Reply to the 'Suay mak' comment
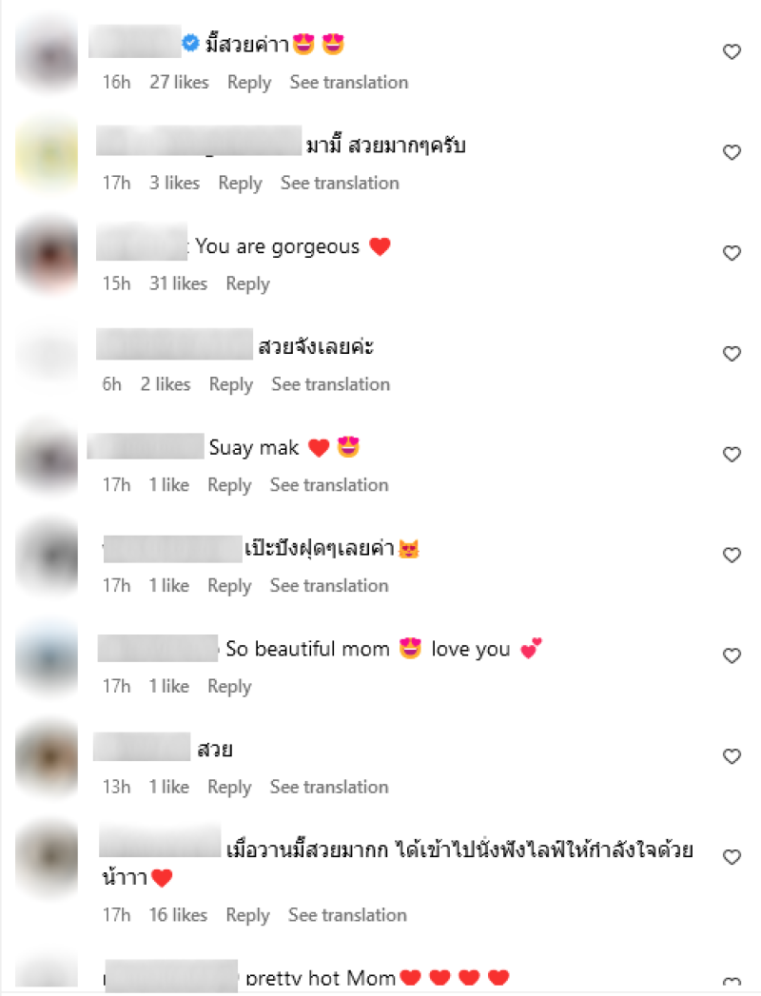The height and width of the screenshot is (996, 761). 229,484
